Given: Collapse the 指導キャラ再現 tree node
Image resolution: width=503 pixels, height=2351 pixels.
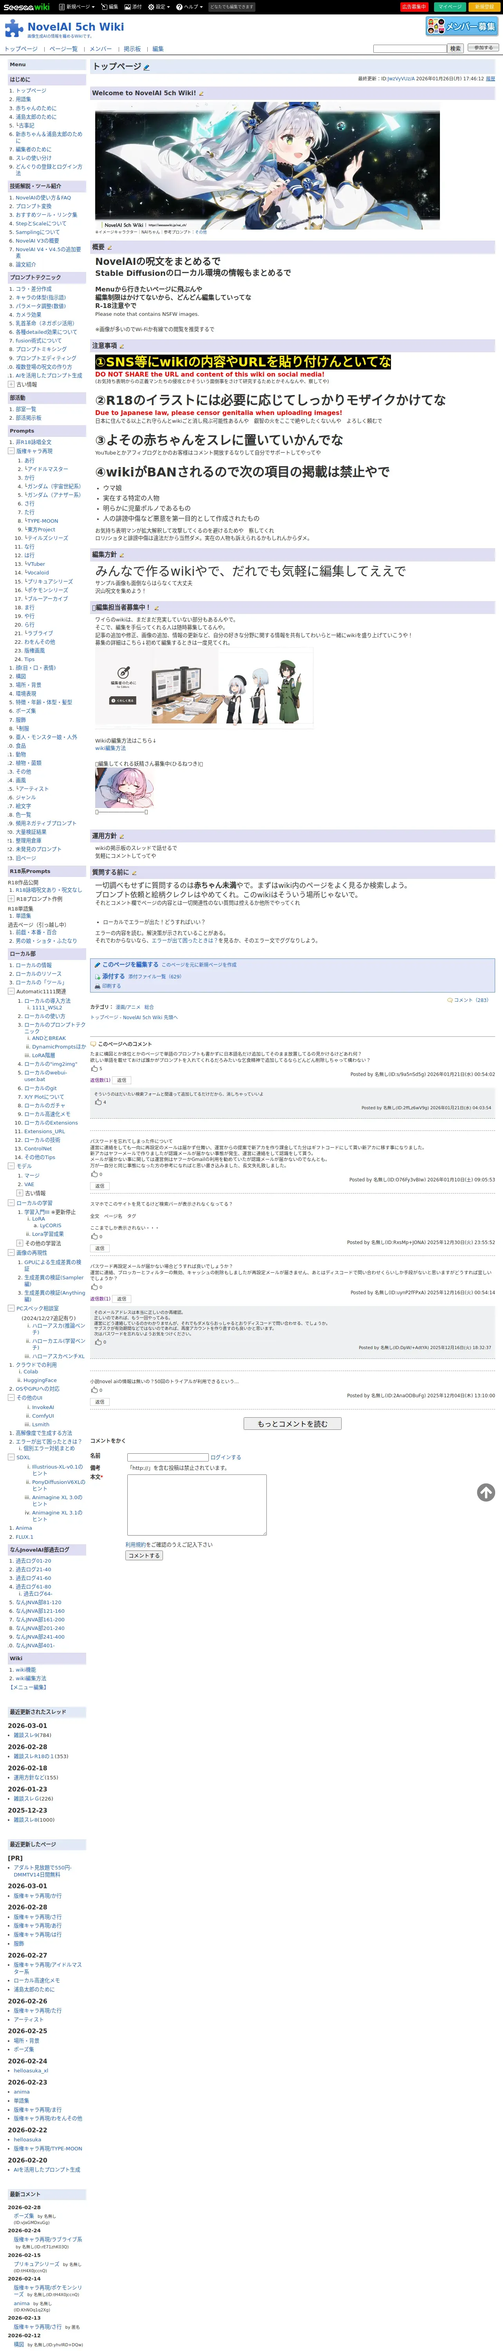Looking at the screenshot, I should point(11,451).
